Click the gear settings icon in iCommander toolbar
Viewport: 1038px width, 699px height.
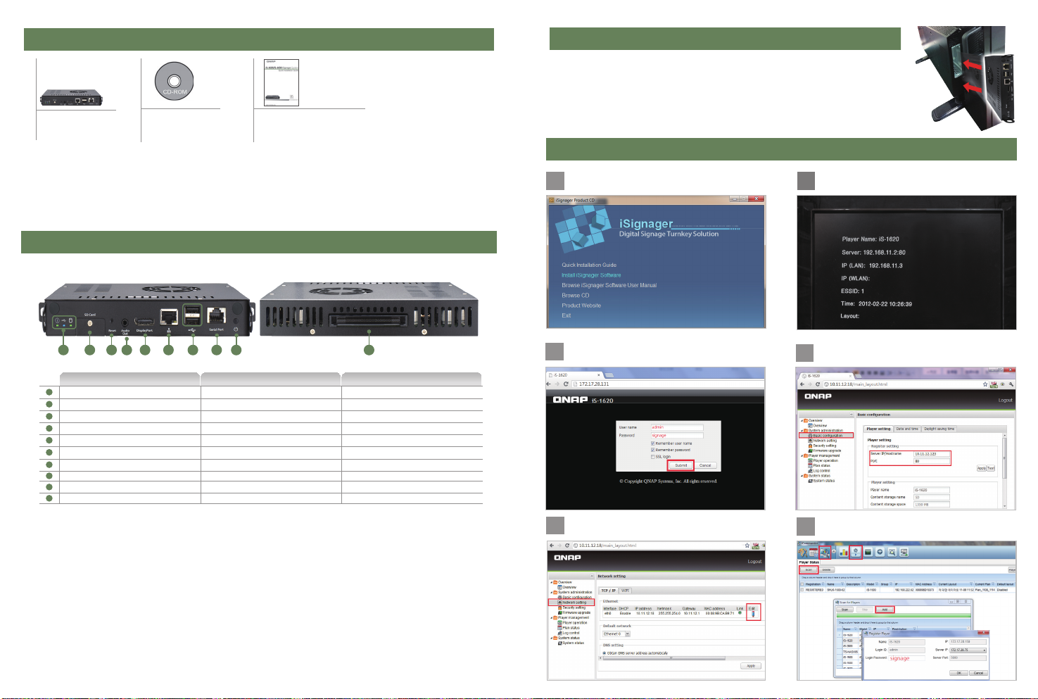(x=856, y=553)
